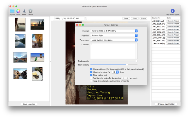
Task: Select the autumn tree street thumbnail
Action: 37,41
